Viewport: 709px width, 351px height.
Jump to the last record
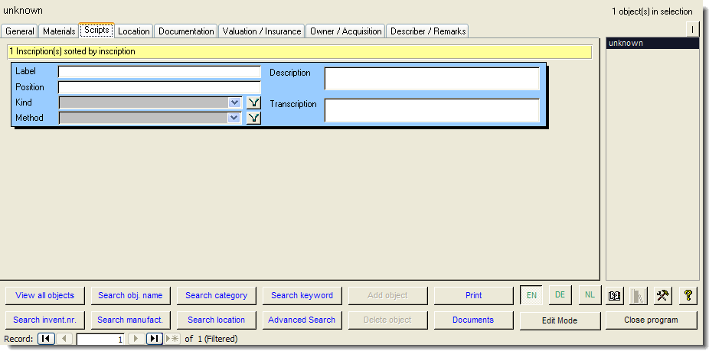154,338
